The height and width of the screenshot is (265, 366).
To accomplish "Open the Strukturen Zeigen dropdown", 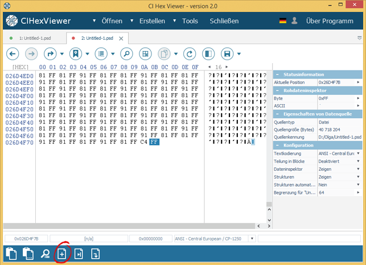I will point(358,177).
